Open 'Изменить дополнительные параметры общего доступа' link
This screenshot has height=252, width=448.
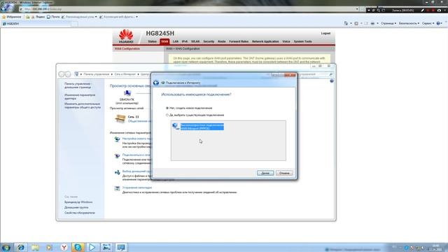(x=83, y=106)
